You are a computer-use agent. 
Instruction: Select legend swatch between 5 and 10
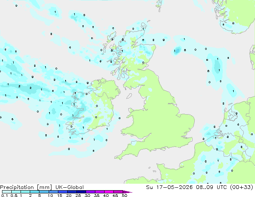click(44, 192)
